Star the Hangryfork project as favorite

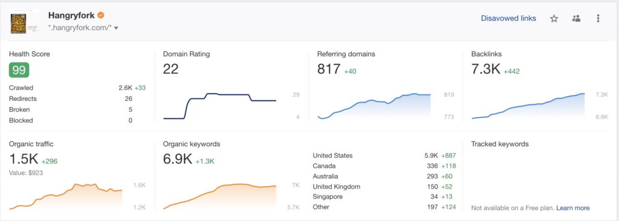point(554,19)
